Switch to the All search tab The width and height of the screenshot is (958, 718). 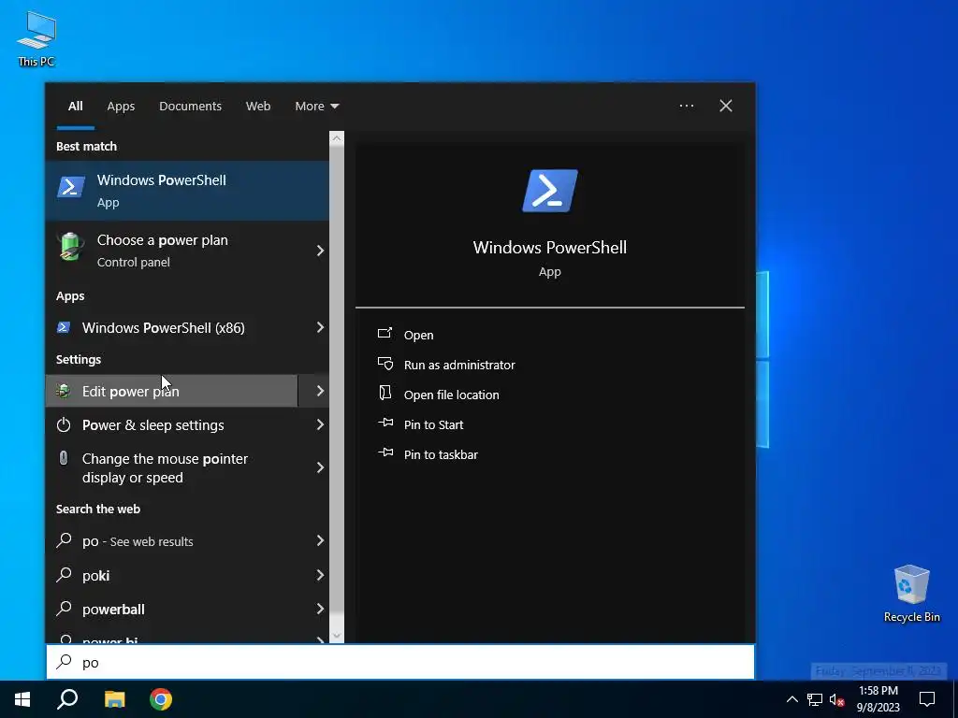pos(76,107)
